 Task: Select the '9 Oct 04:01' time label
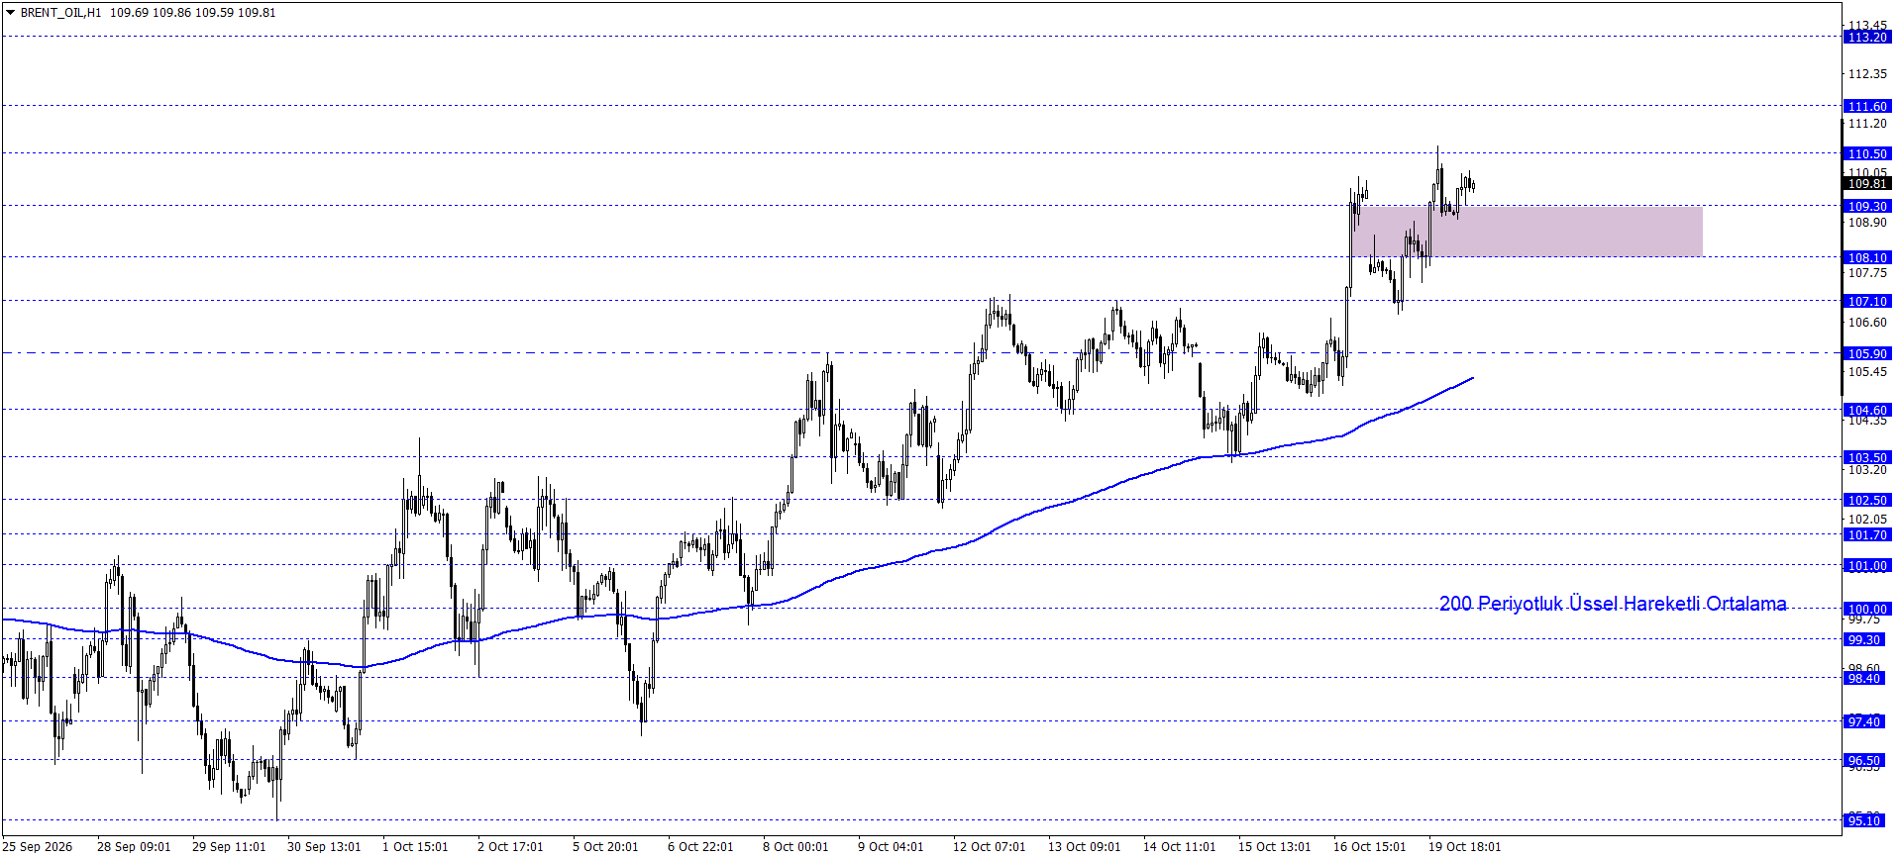[891, 847]
